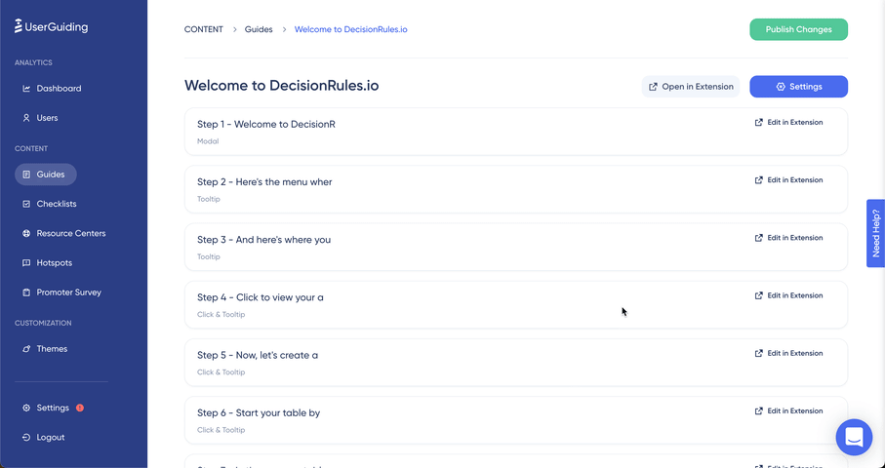Click the Dashboard chart icon

pos(26,89)
